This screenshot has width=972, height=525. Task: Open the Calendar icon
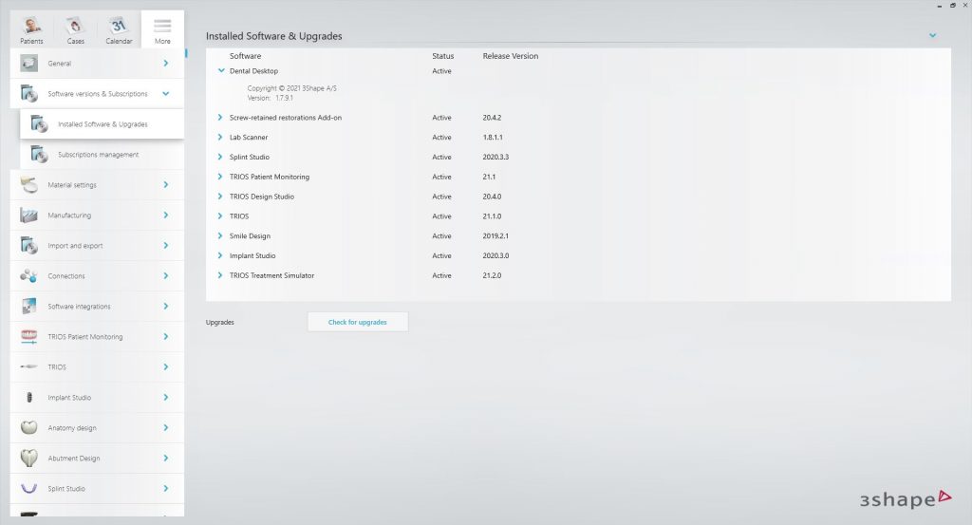119,27
